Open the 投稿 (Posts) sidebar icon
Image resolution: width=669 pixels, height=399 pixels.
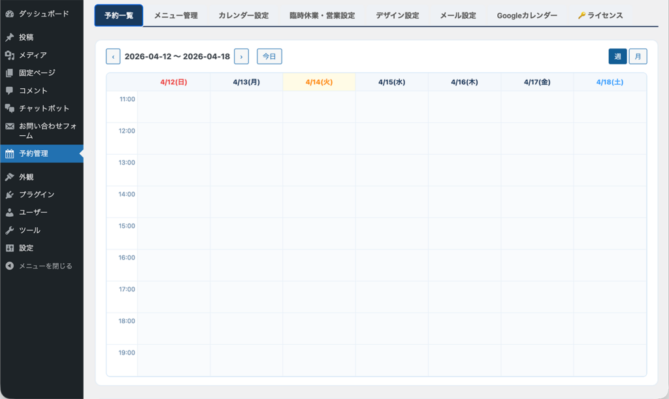[x=9, y=37]
